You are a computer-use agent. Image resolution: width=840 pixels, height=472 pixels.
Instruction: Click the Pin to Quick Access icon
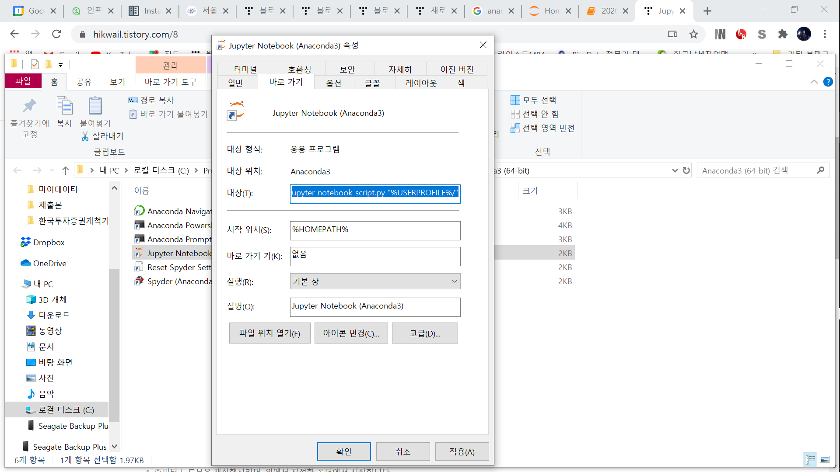tap(29, 106)
